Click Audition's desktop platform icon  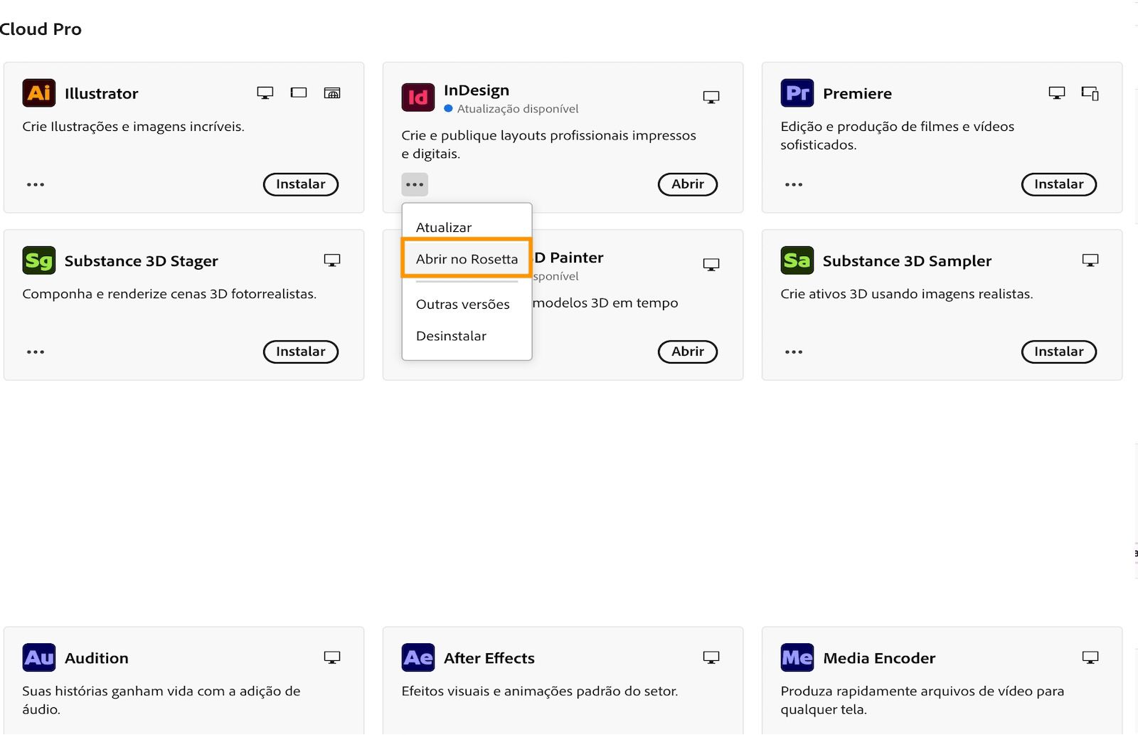tap(332, 657)
